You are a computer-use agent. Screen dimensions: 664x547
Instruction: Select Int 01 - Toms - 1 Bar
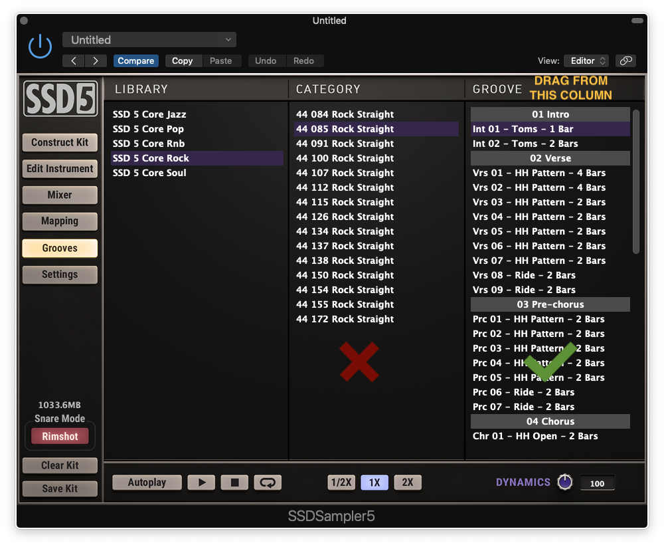[x=550, y=129]
